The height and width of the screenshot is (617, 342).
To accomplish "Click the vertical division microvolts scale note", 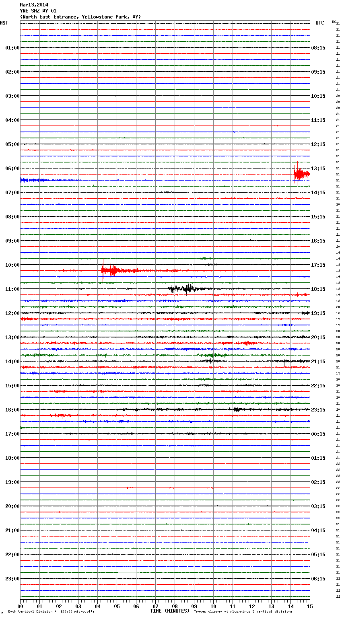I will pyautogui.click(x=51, y=611).
